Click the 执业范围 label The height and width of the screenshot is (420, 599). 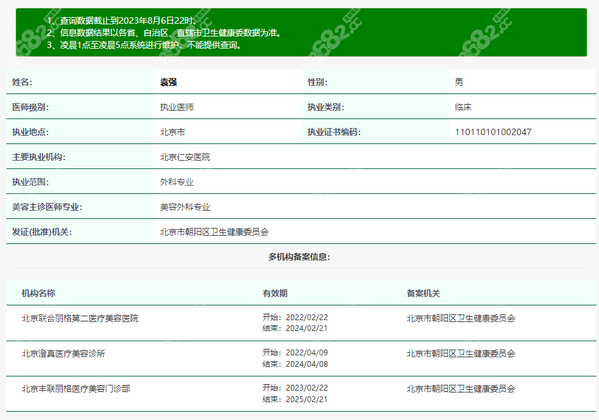(x=31, y=182)
